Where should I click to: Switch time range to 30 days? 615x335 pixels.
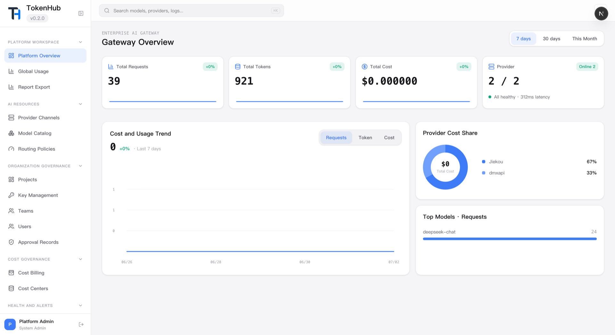[551, 39]
